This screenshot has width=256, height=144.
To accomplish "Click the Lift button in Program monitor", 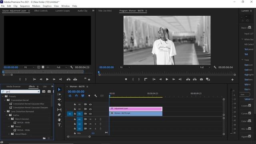I will [x=188, y=79].
